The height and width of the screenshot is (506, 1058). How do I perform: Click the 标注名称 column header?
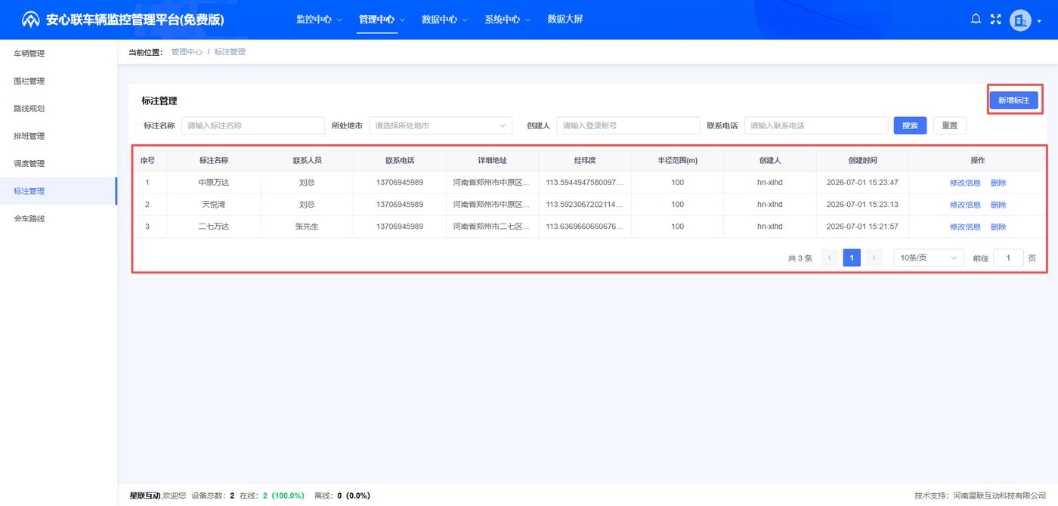pyautogui.click(x=214, y=161)
